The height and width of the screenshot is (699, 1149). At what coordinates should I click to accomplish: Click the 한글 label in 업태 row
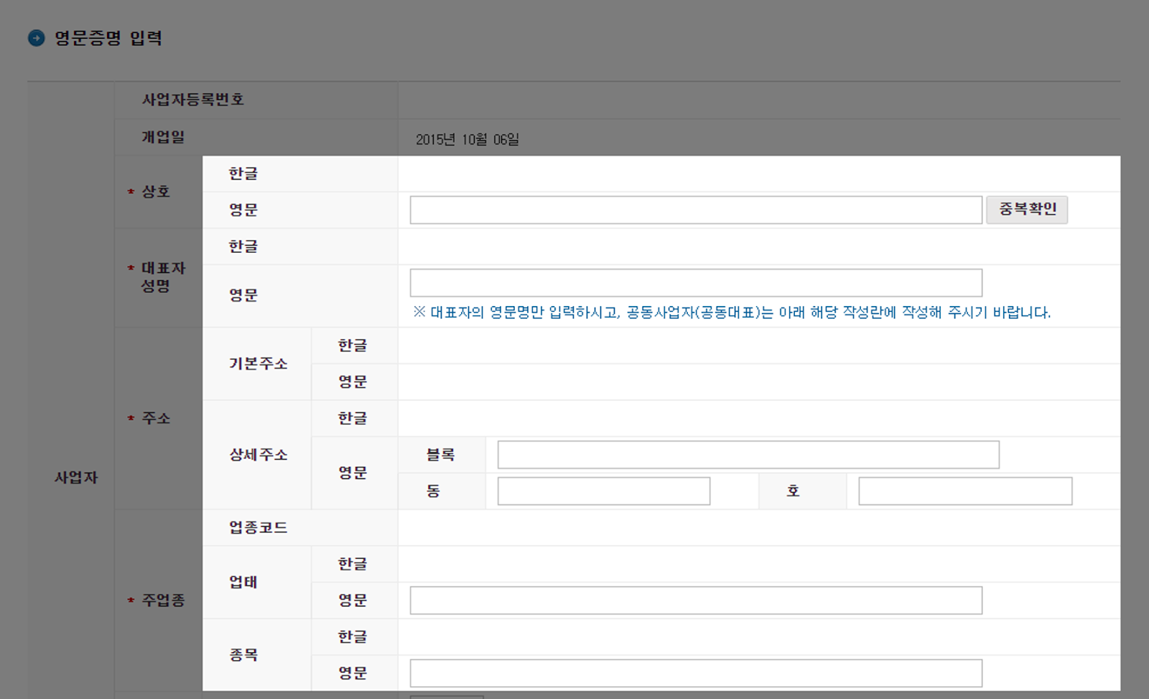pos(353,564)
